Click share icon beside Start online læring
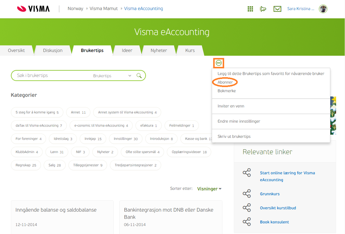Screen dimensions: 345x234 (247, 173)
